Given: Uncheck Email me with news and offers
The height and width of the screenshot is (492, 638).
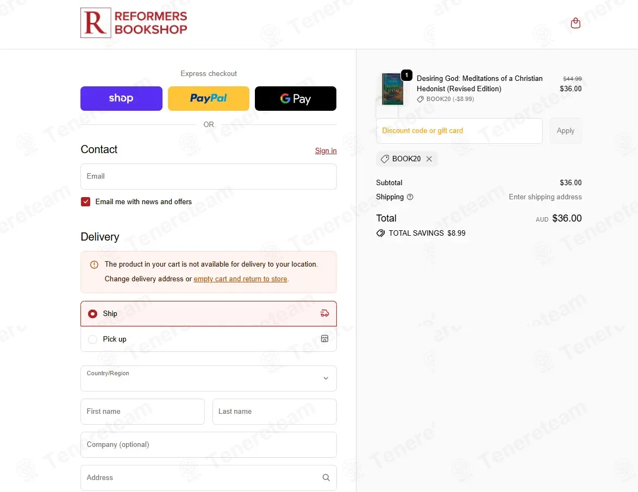Looking at the screenshot, I should pyautogui.click(x=85, y=201).
